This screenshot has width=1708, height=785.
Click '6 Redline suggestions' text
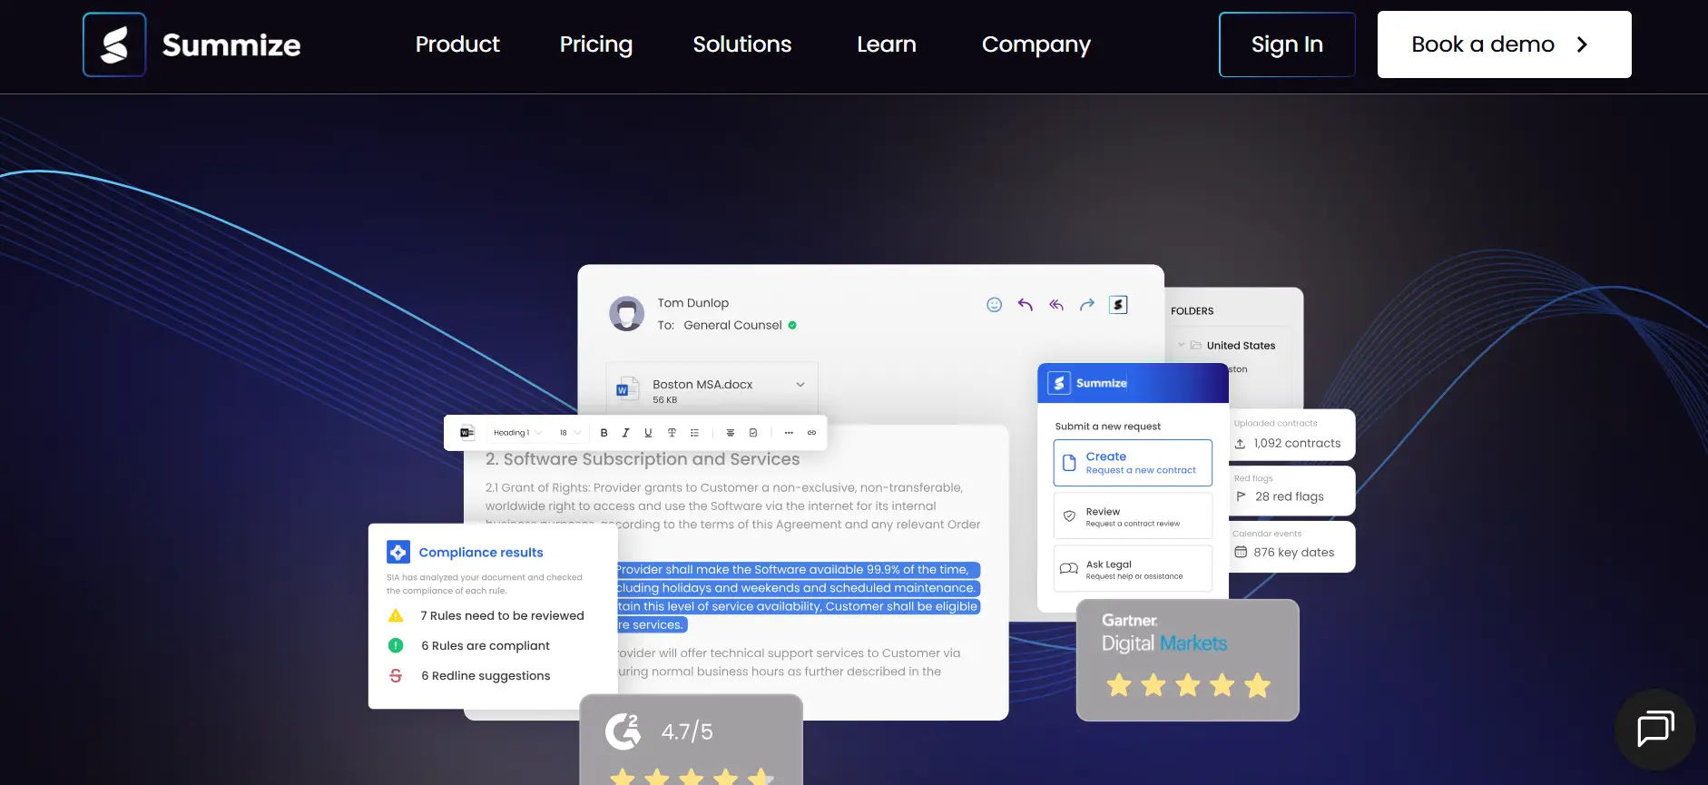(x=486, y=676)
